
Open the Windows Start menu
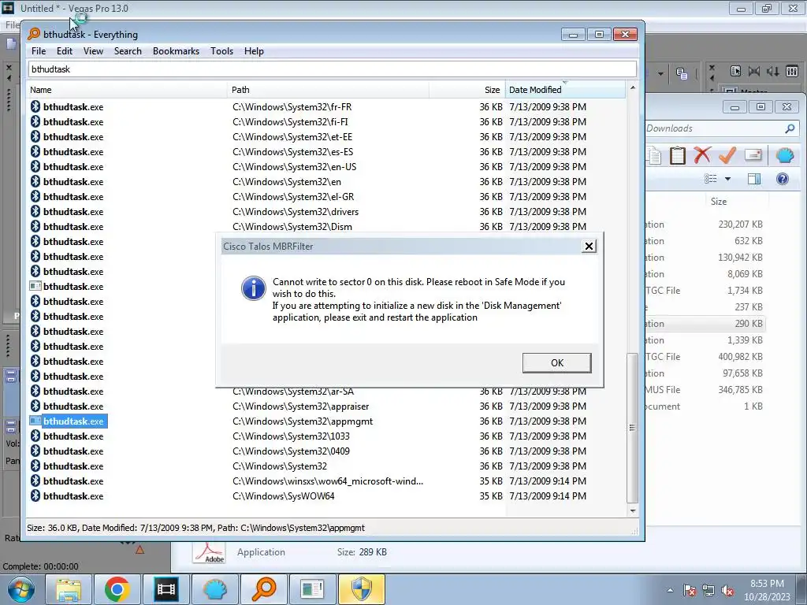pos(21,589)
